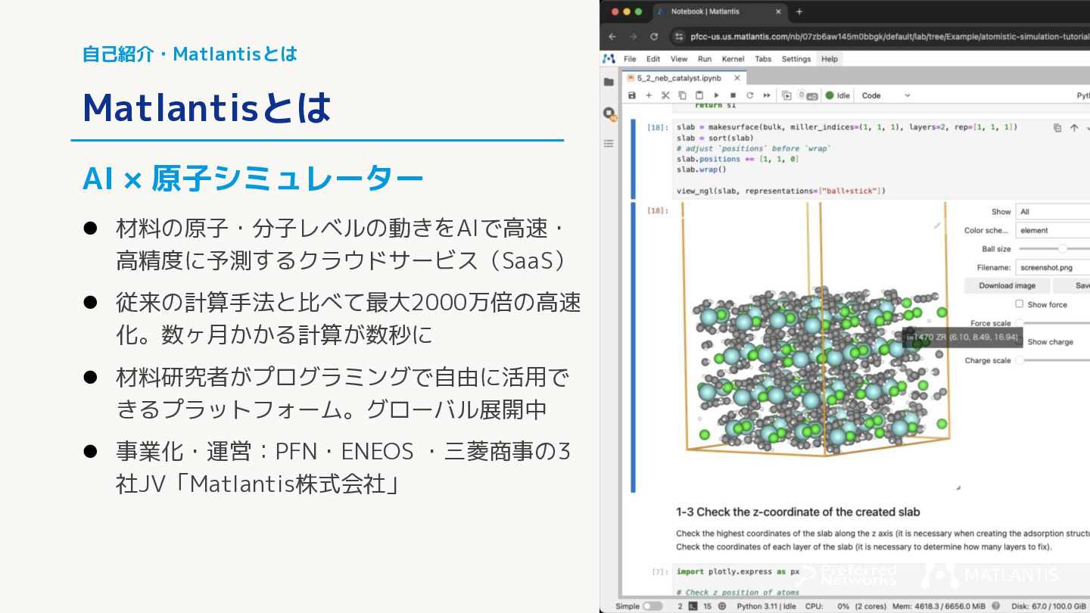Click the slide title 'Matlantisとは'
Screen dimensions: 1090x613
pos(207,107)
